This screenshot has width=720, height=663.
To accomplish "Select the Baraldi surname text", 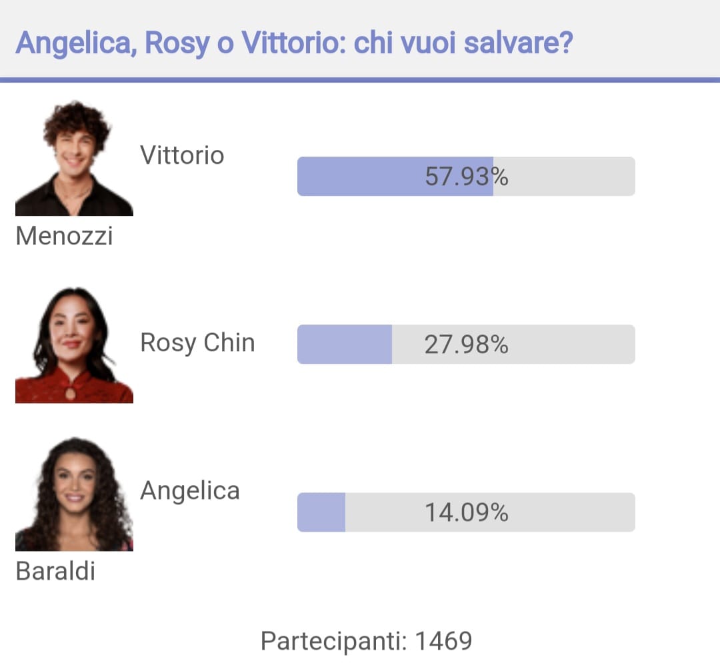I will pos(55,571).
